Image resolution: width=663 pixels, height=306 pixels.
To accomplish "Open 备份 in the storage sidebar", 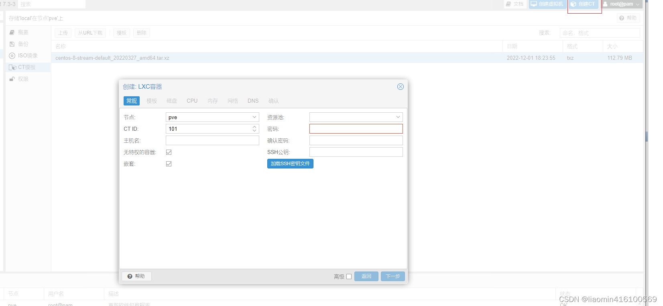I will 28,44.
